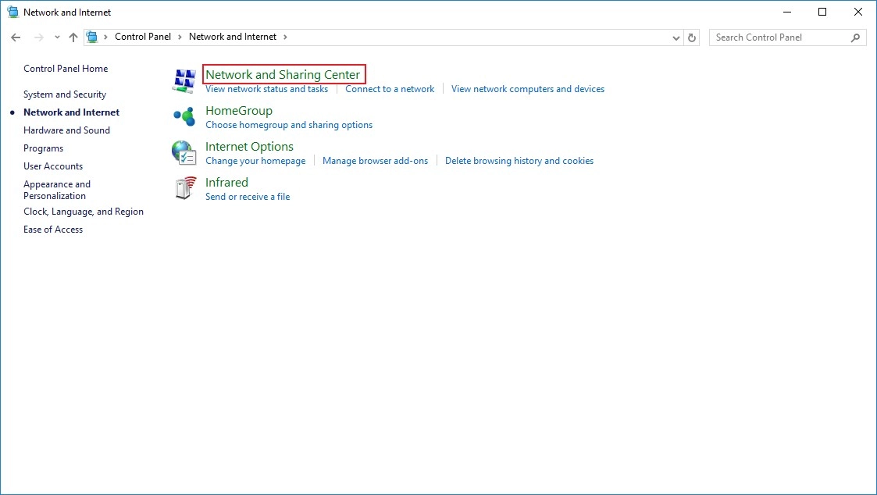Select Hardware and Sound category

[66, 130]
